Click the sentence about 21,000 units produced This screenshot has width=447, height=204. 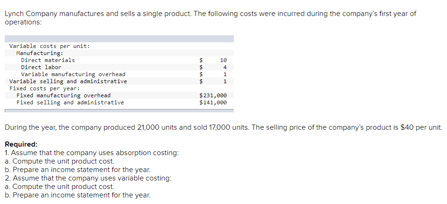[223, 127]
